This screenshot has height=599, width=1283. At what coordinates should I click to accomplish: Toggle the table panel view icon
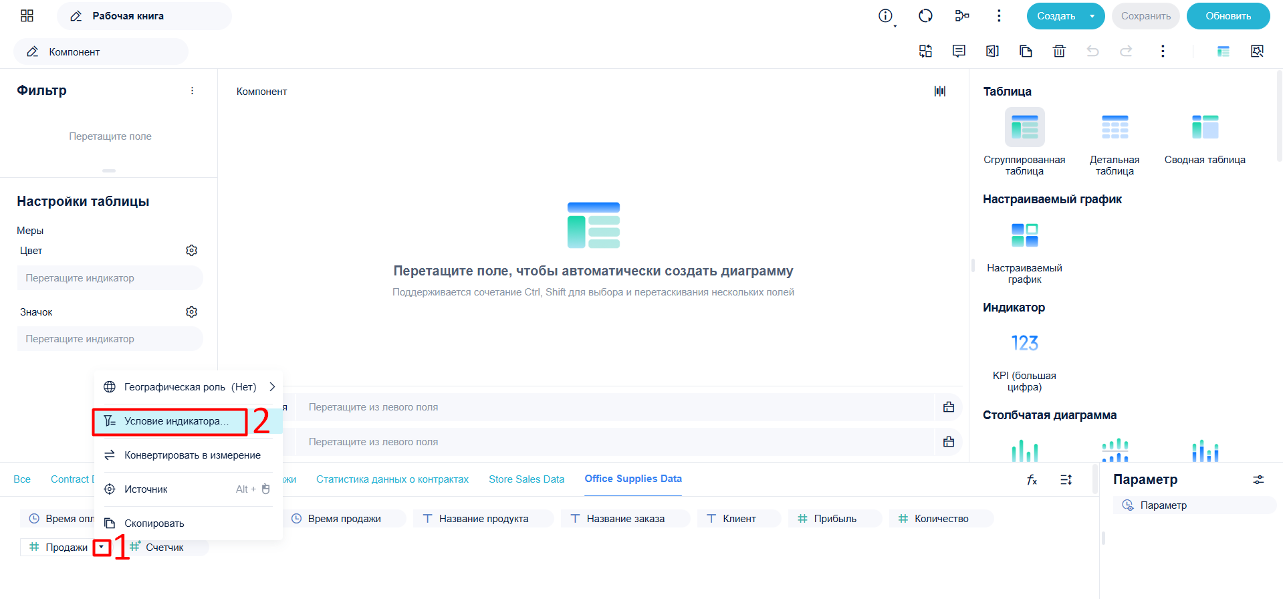[1223, 51]
